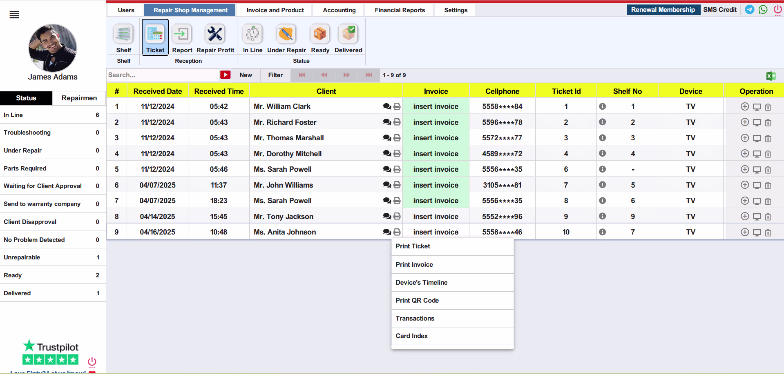
Task: Open chat icon for Ms. Anita Johnson
Action: [387, 232]
